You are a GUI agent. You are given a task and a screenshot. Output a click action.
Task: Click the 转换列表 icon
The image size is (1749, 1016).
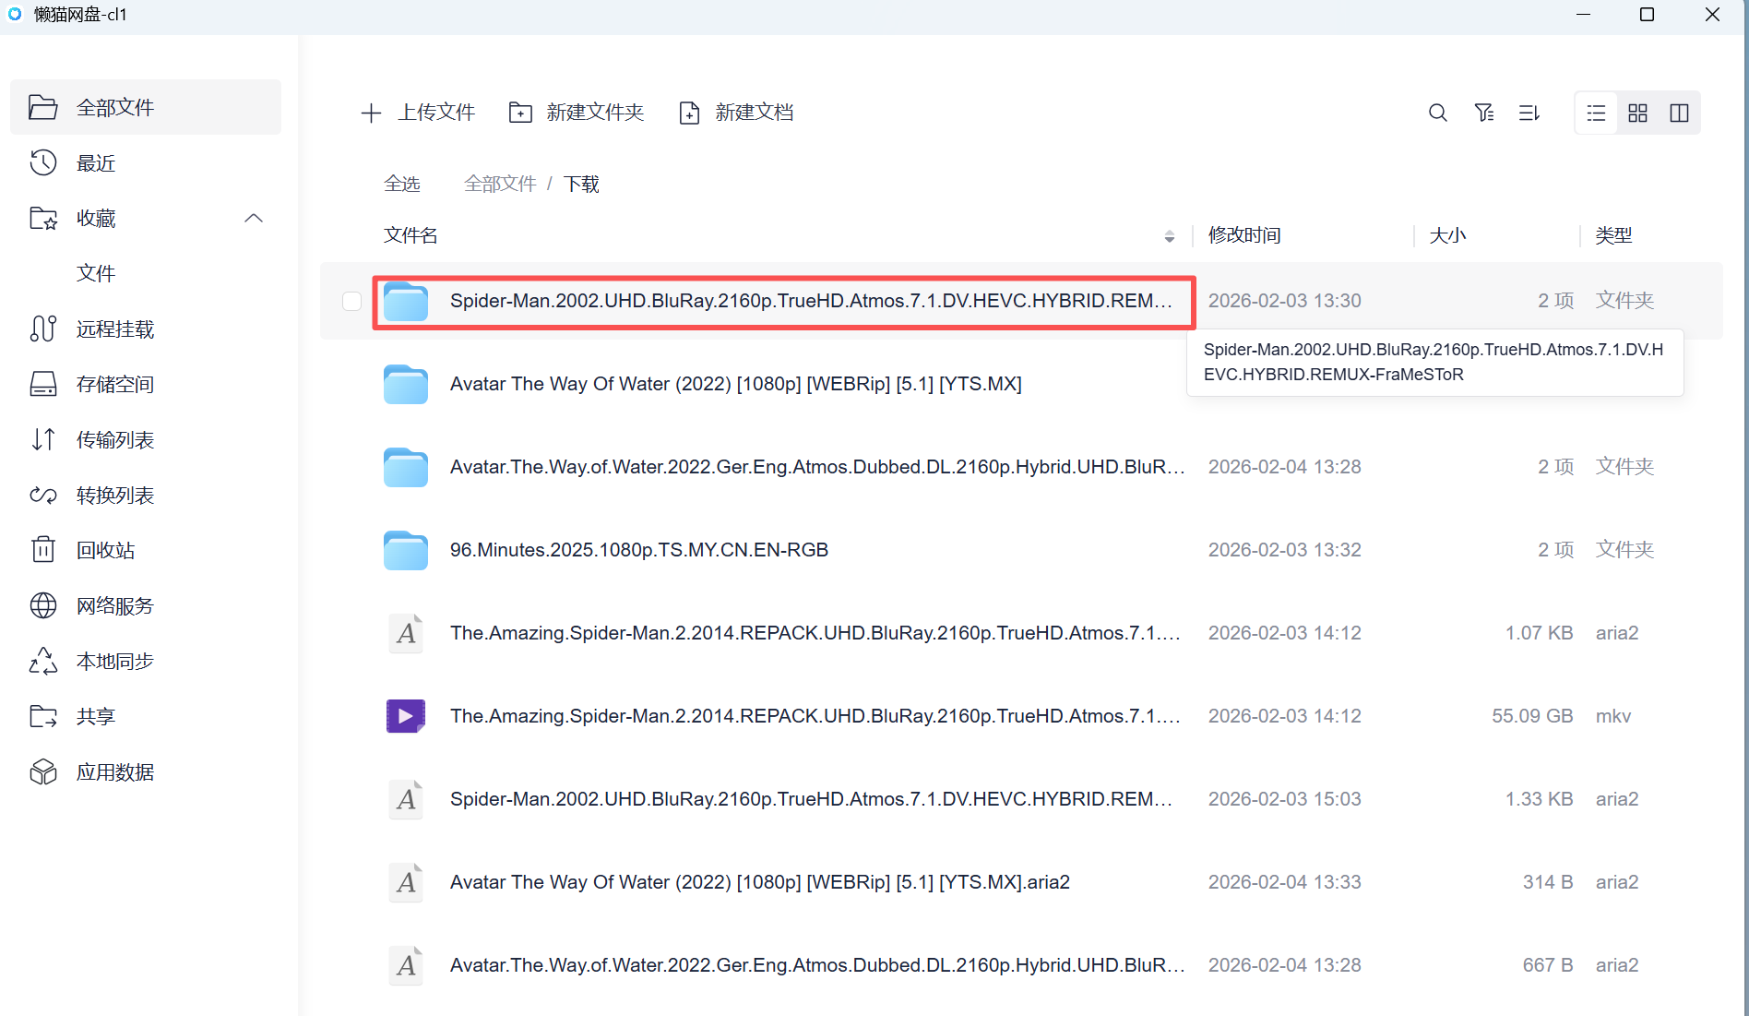43,496
